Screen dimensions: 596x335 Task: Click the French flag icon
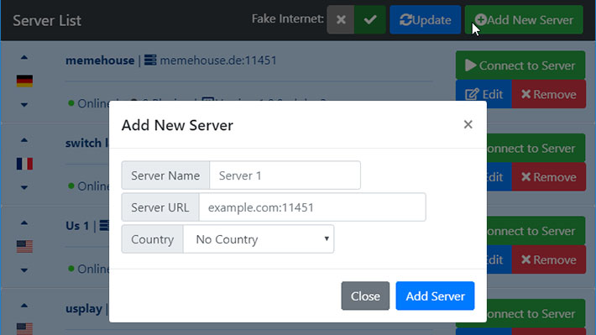point(24,164)
